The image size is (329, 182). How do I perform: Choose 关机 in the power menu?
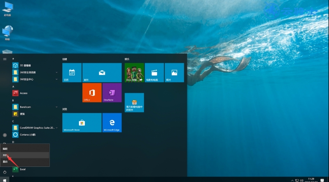(x=25, y=155)
